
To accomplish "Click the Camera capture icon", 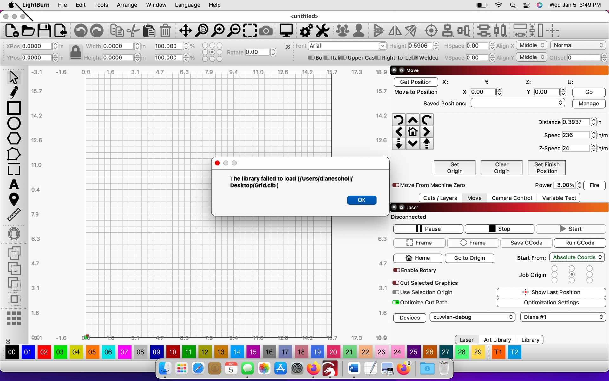I will click(266, 31).
